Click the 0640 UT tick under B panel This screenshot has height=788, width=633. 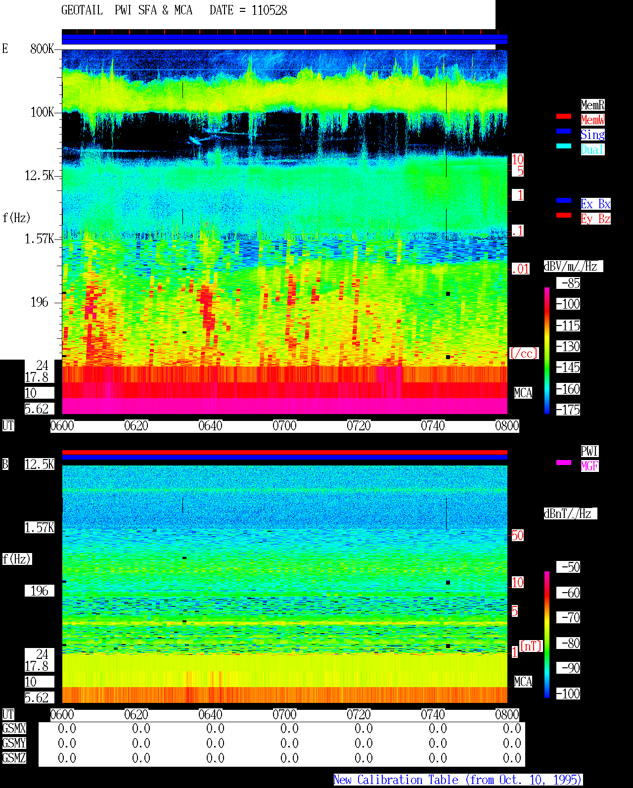click(x=211, y=715)
